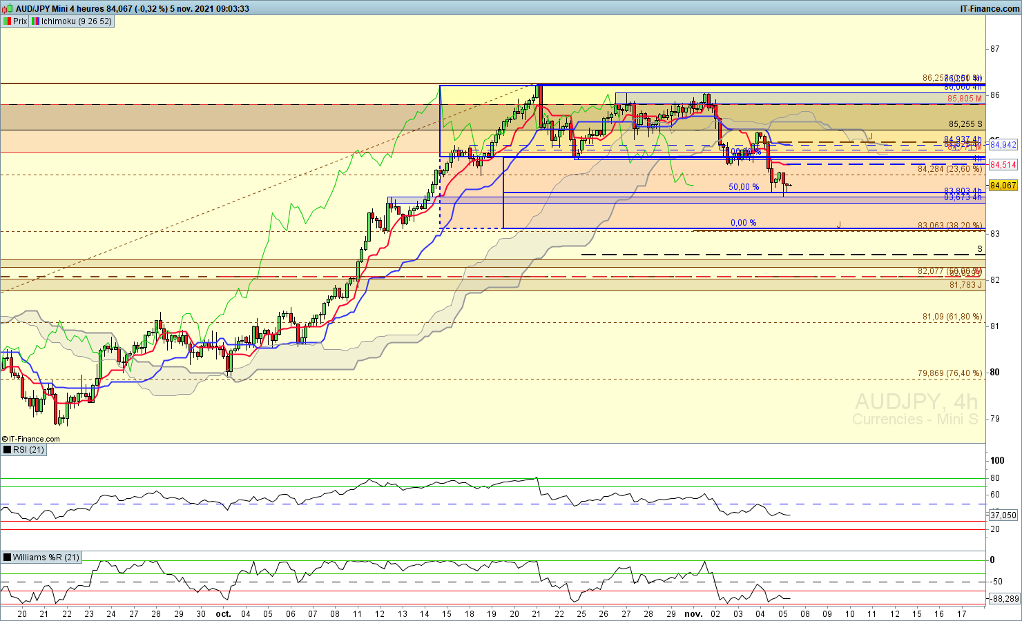Click the green-red Prix color icon

coord(7,21)
